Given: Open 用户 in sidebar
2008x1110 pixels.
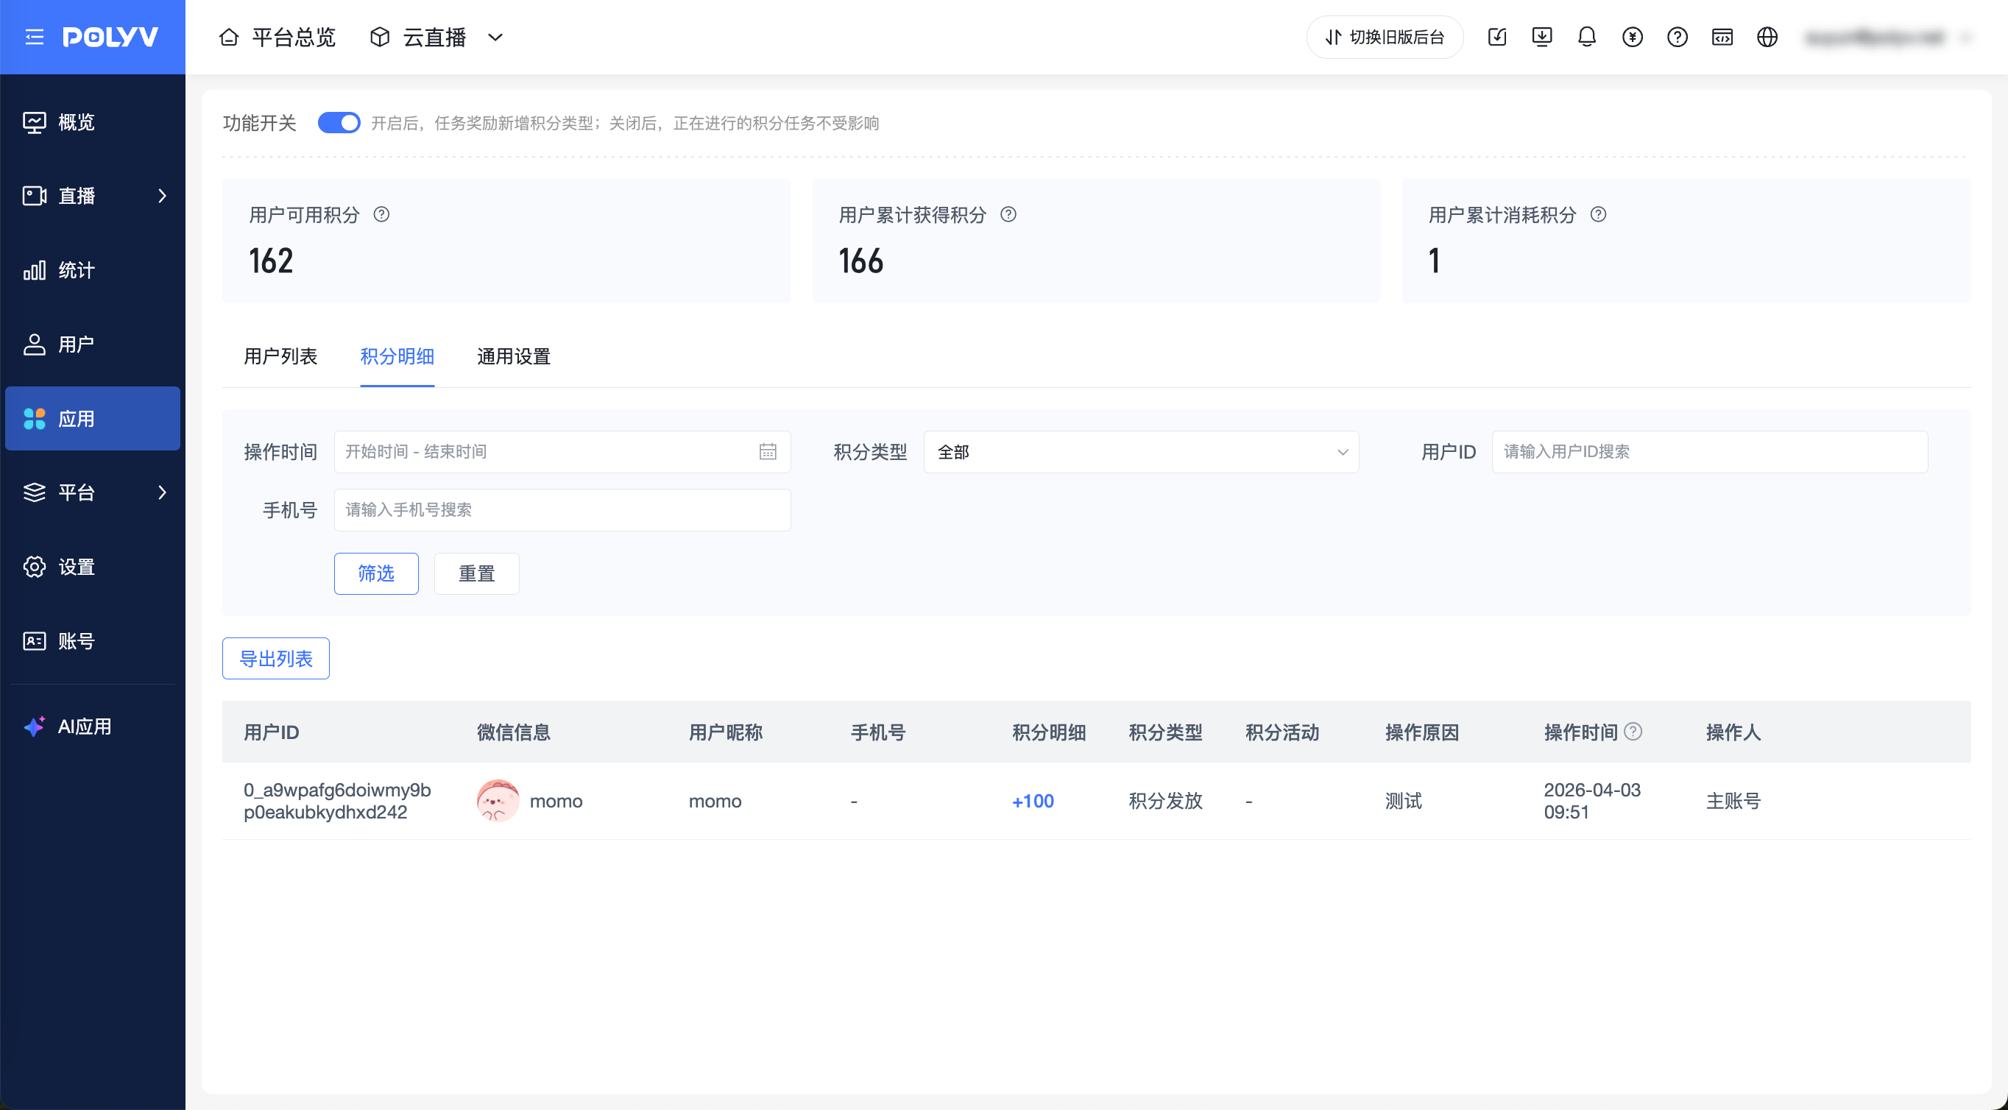Looking at the screenshot, I should (93, 344).
